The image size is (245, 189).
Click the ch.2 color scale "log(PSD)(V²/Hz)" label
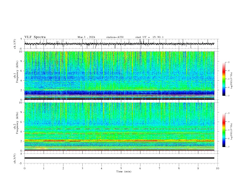pos(231,132)
